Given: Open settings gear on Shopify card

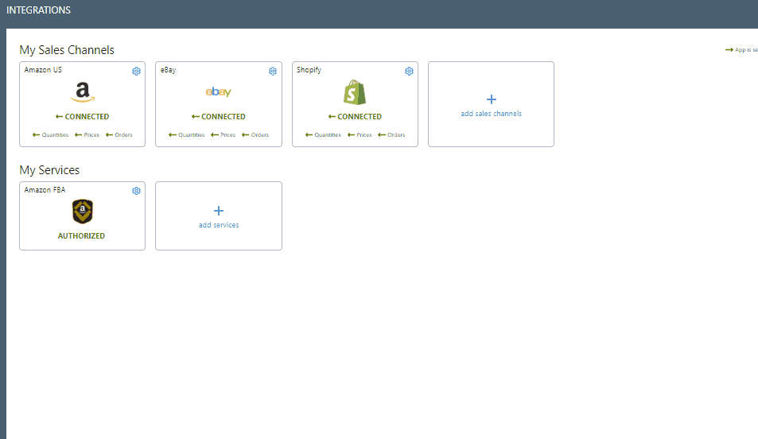Looking at the screenshot, I should 409,71.
